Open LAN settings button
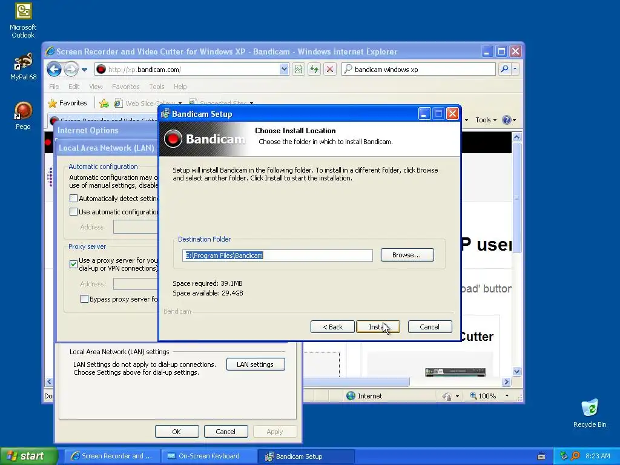Screen dimensions: 620x465 coord(256,364)
